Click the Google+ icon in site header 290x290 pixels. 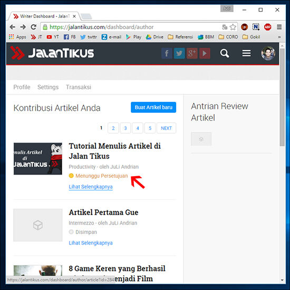coord(192,53)
